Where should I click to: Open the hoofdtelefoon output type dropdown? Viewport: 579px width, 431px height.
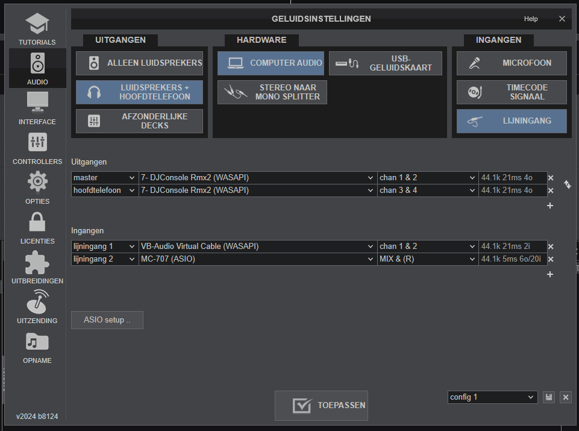[105, 190]
